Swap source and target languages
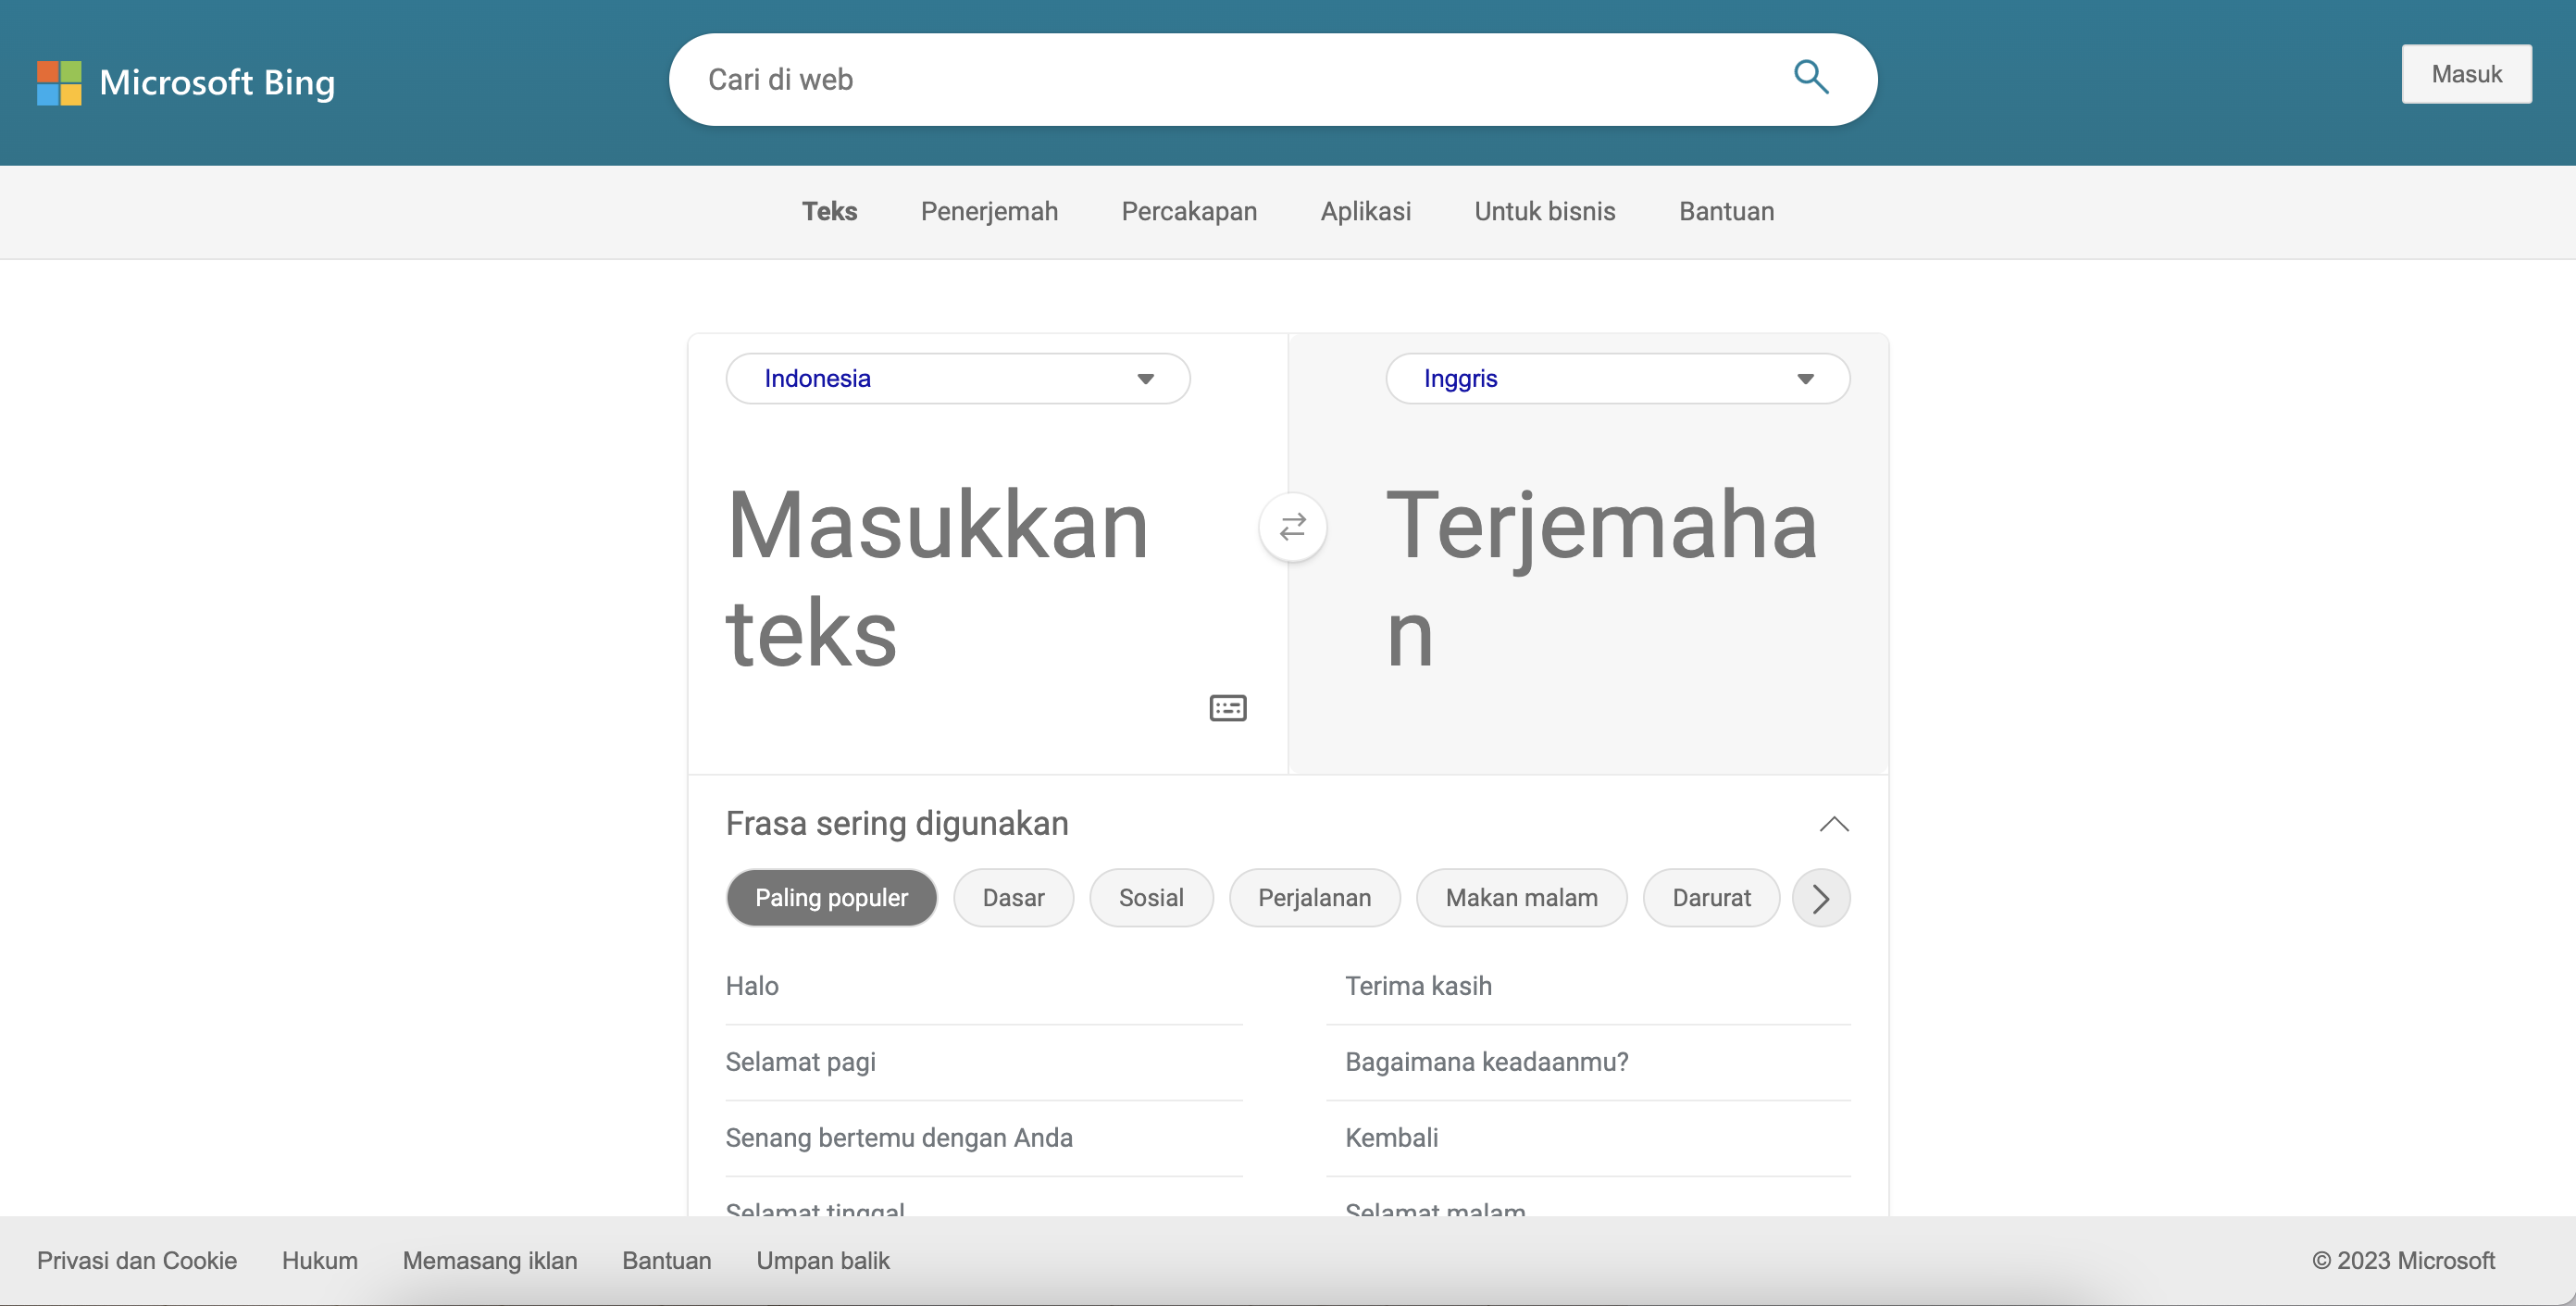The height and width of the screenshot is (1306, 2576). (1292, 526)
